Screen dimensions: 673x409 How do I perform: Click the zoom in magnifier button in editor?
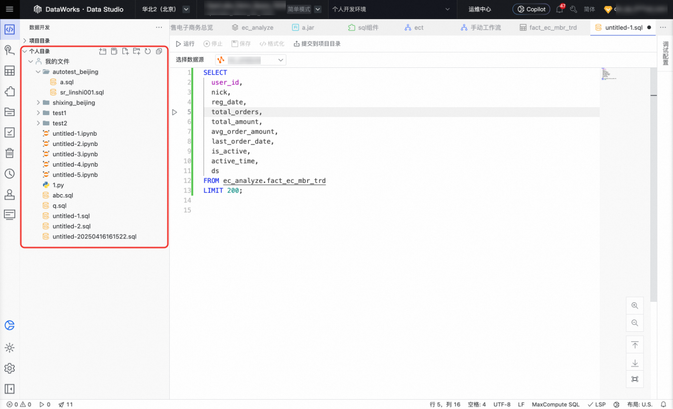pos(635,306)
